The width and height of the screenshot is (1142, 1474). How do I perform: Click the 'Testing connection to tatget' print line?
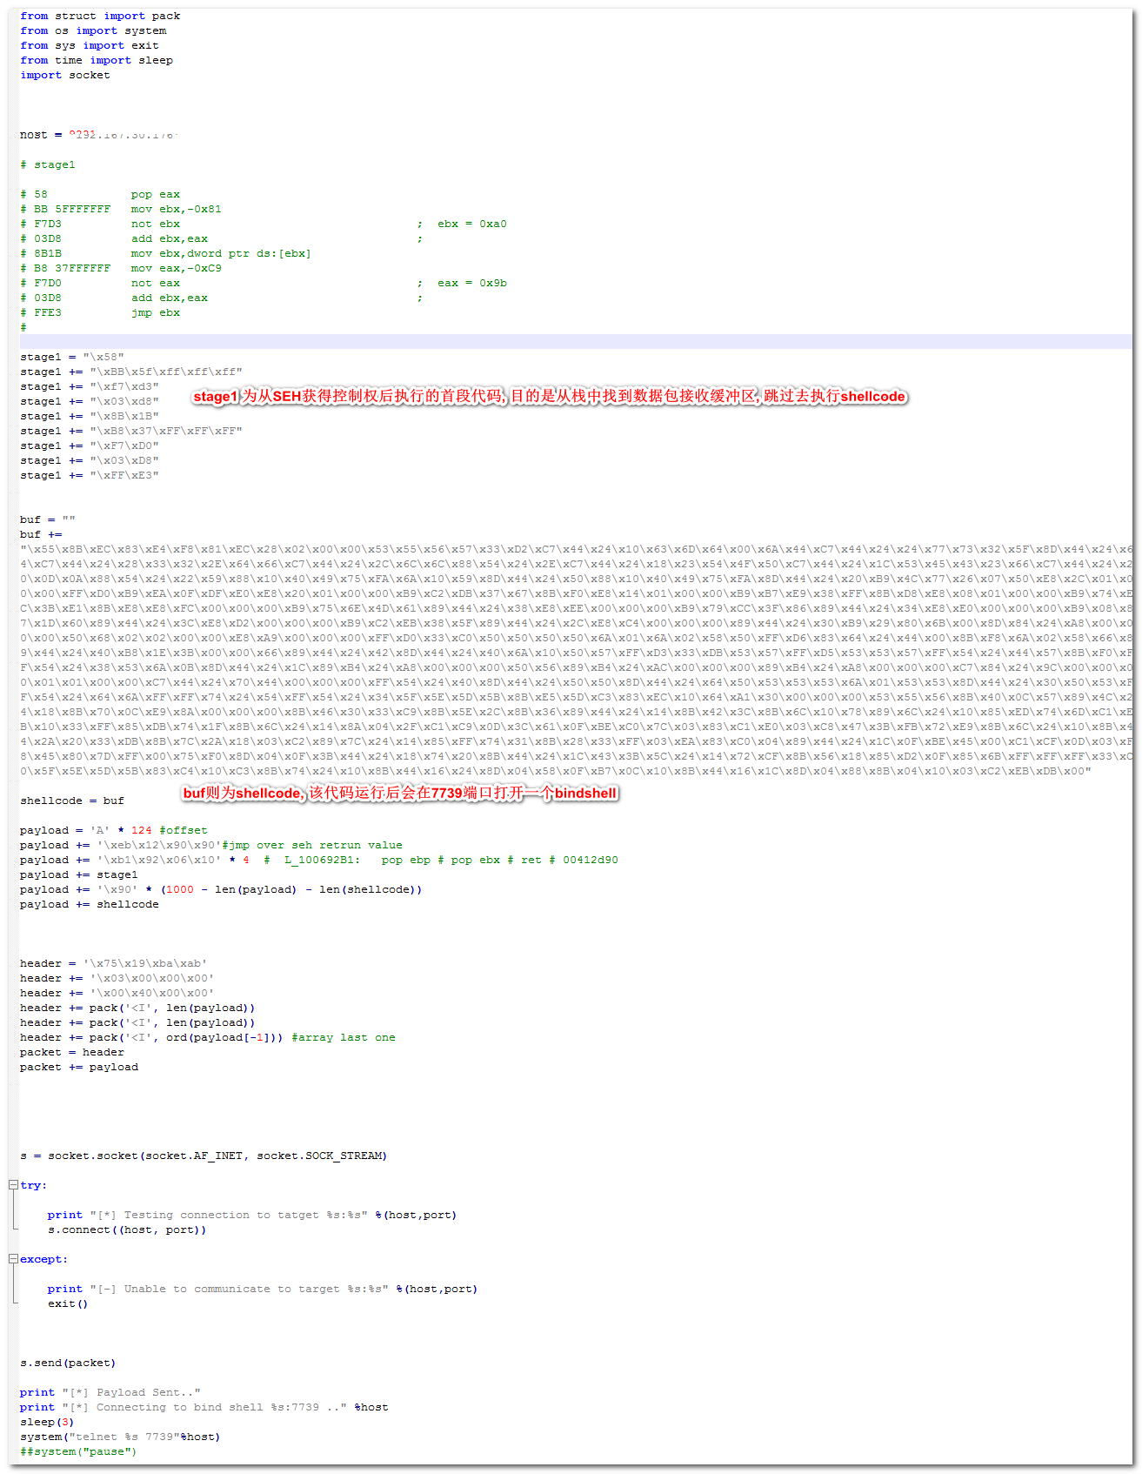pos(252,1215)
